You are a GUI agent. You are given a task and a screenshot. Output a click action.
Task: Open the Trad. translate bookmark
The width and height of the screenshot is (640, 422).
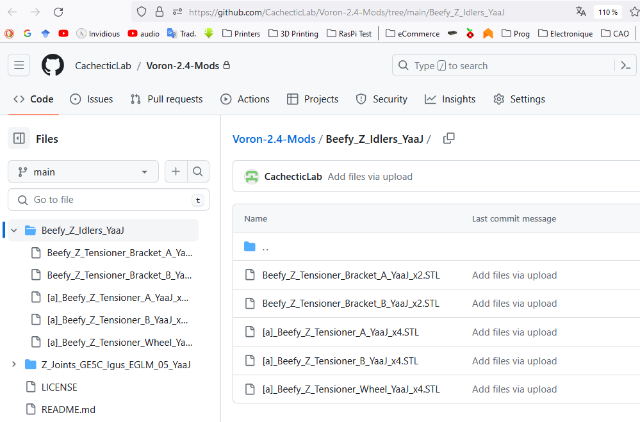click(x=182, y=33)
